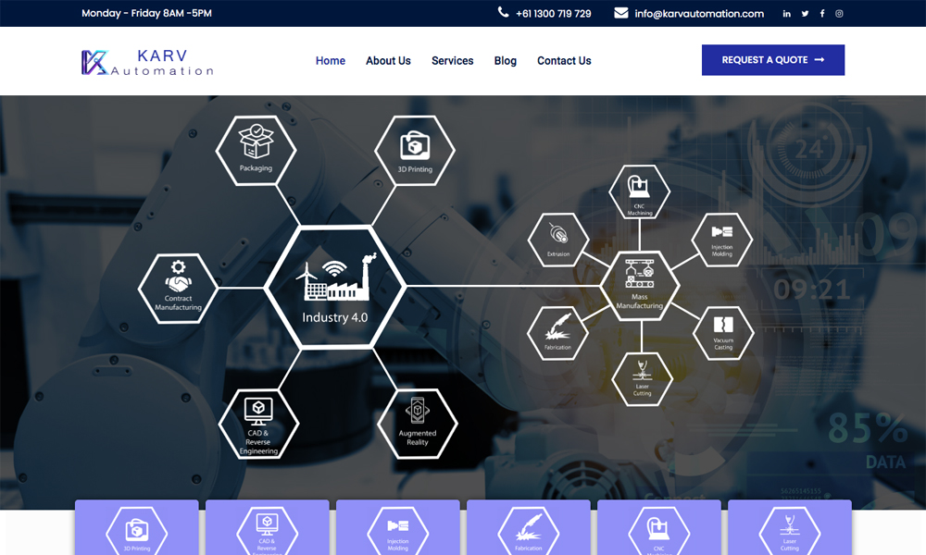The height and width of the screenshot is (555, 926).
Task: Visit the Facebook page icon
Action: (822, 14)
